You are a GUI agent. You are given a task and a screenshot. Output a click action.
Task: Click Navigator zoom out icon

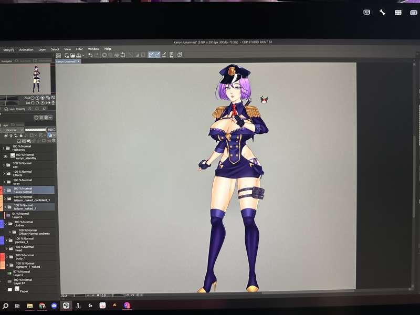33,98
